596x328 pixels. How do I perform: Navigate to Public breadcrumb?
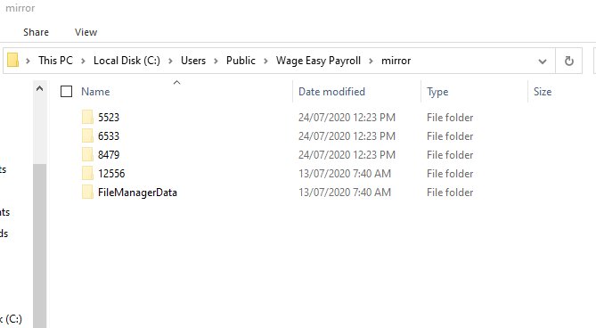click(241, 61)
